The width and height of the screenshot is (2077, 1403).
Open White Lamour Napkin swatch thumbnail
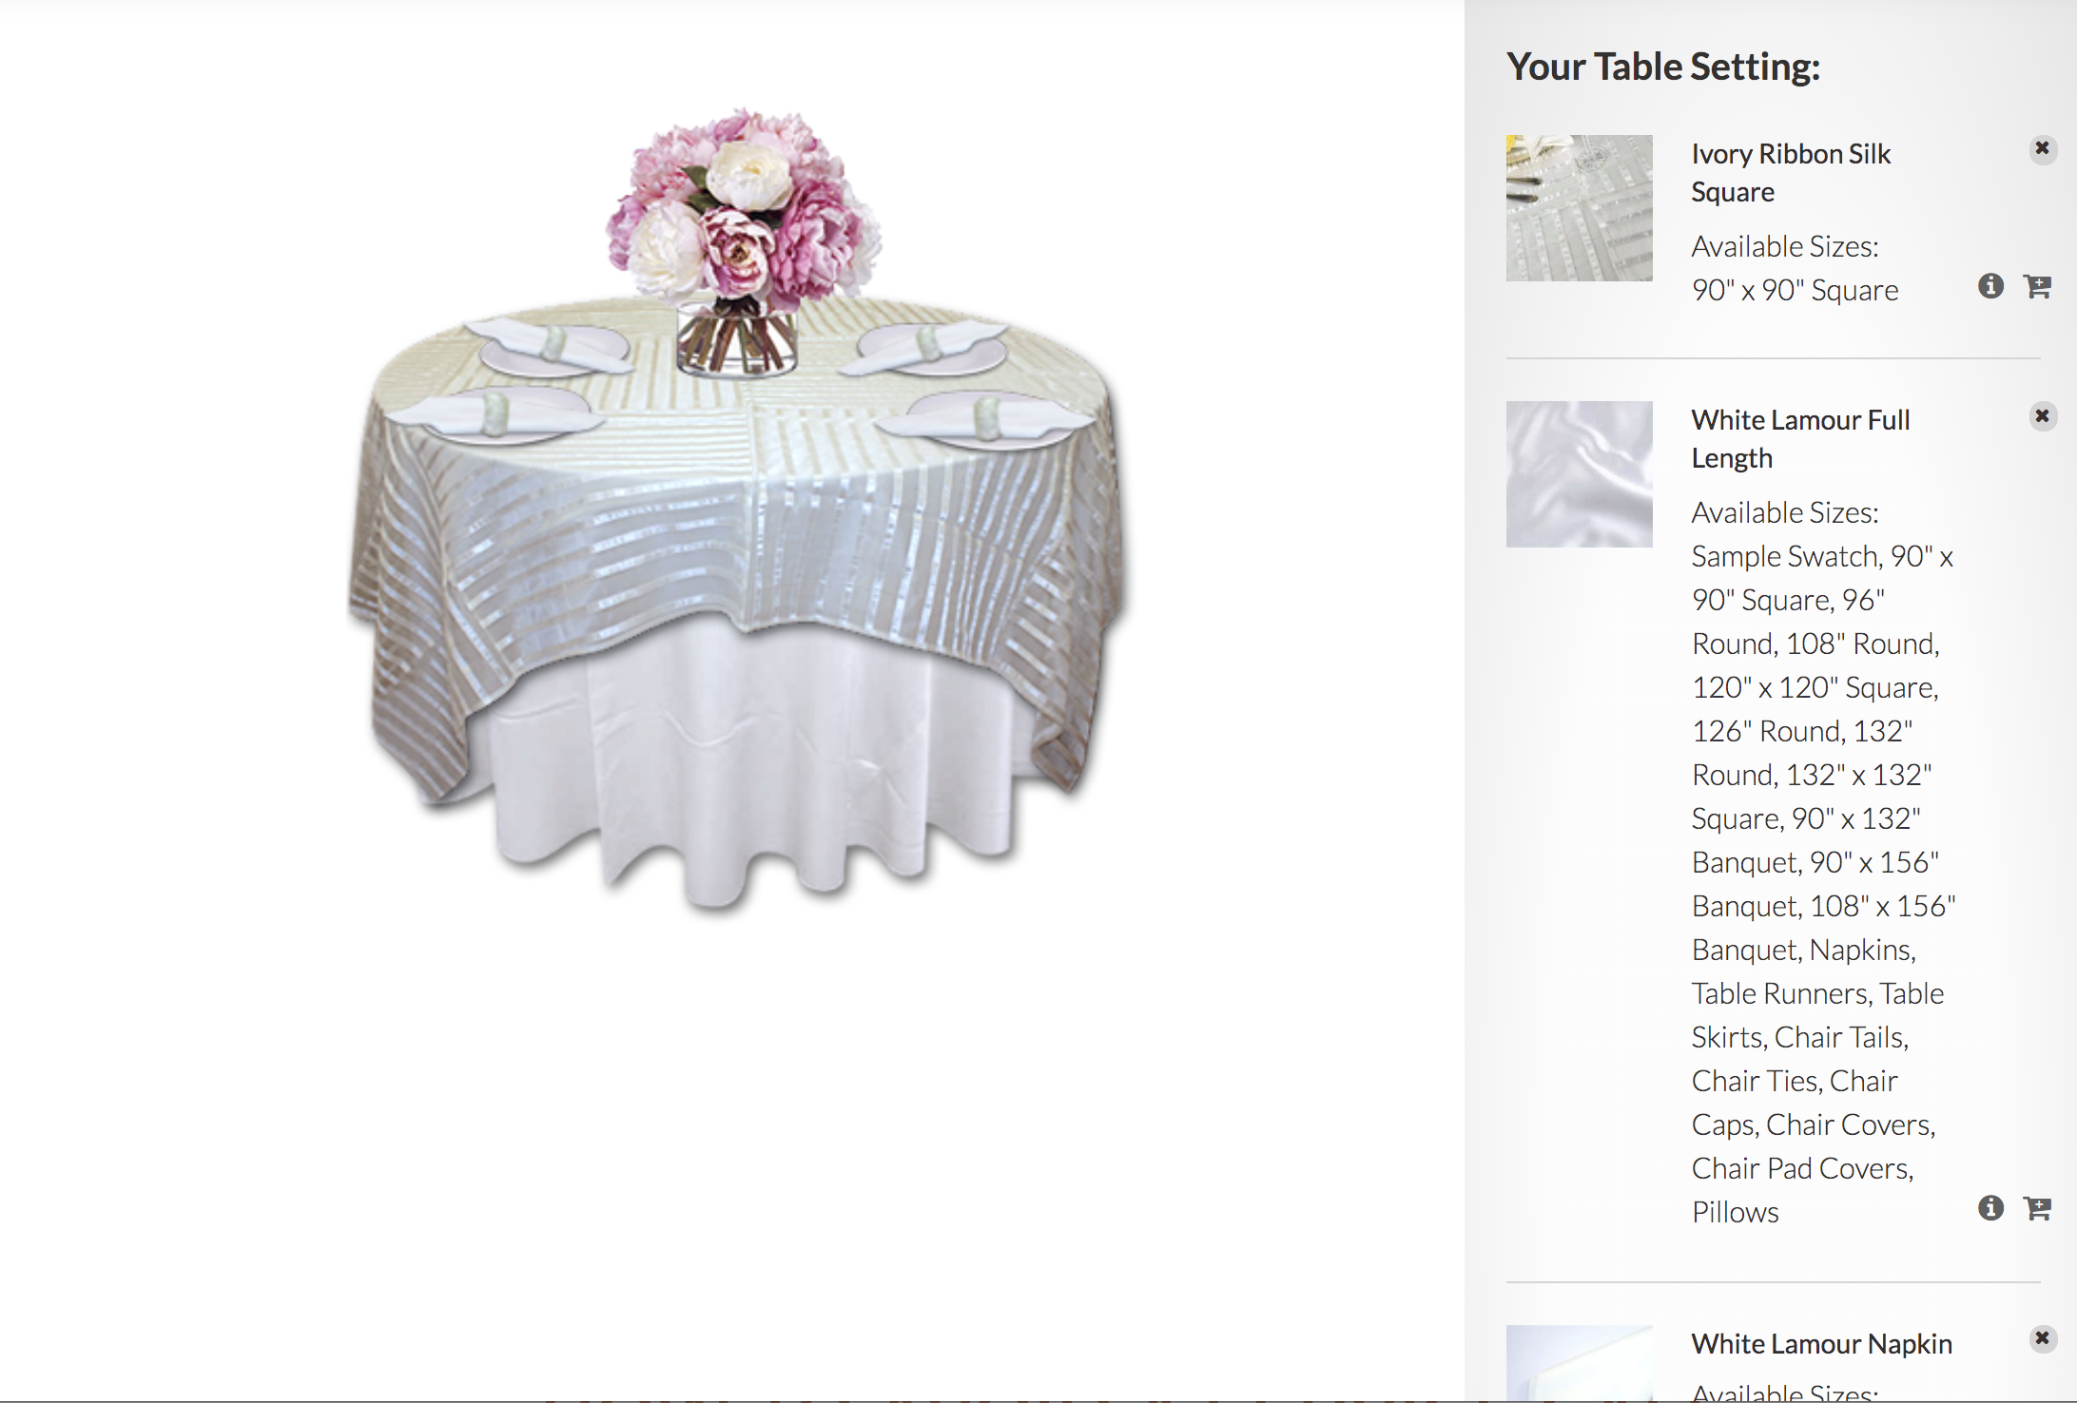(x=1579, y=1363)
